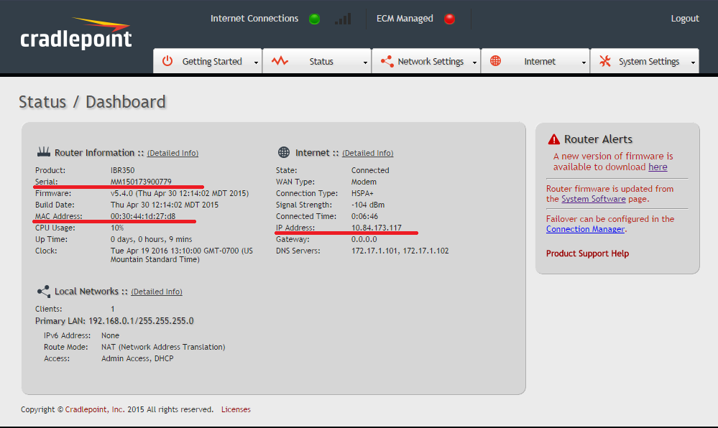Click the Cradlepoint, Inc. footer link
This screenshot has width=718, height=428.
(x=95, y=409)
